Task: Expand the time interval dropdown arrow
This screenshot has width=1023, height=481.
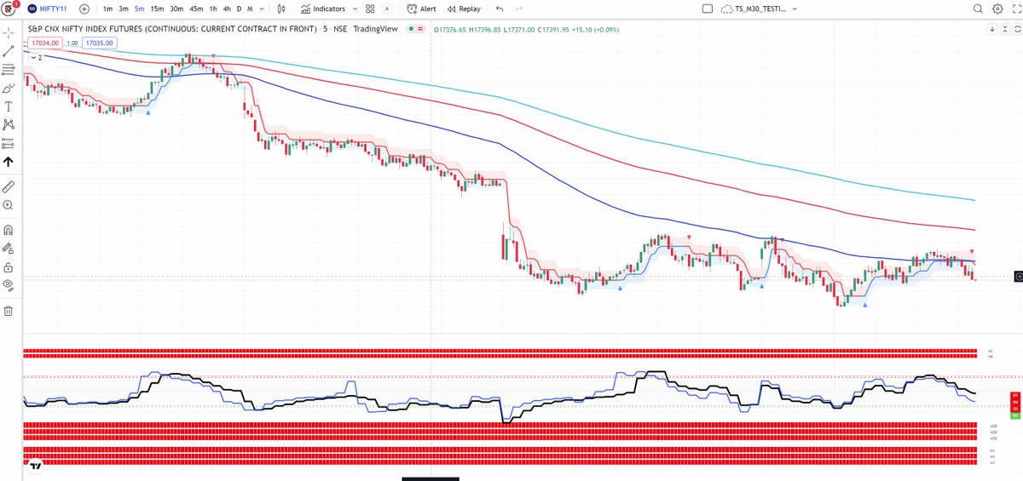Action: pyautogui.click(x=260, y=9)
